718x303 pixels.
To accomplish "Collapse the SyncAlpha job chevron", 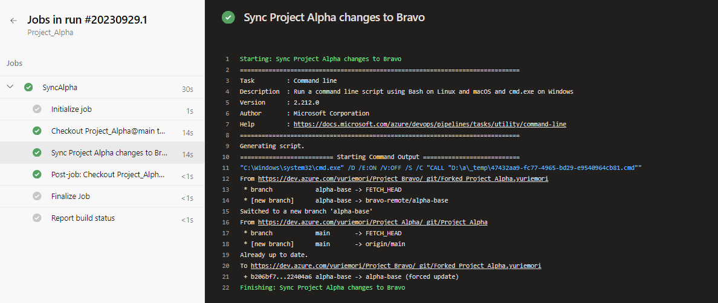I will click(10, 87).
